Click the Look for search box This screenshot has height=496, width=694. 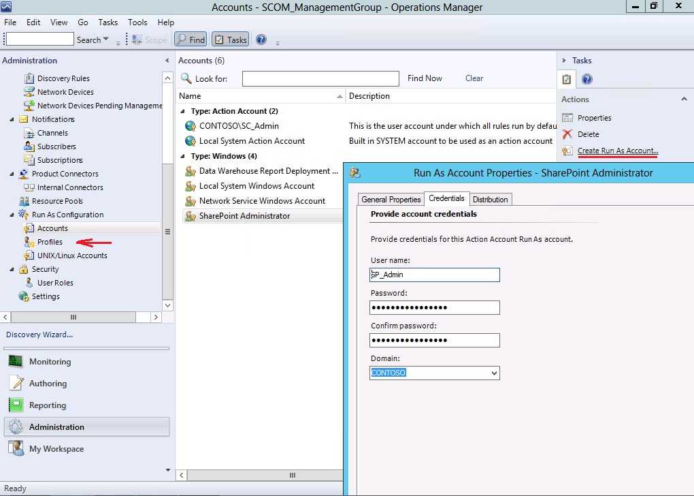point(320,79)
